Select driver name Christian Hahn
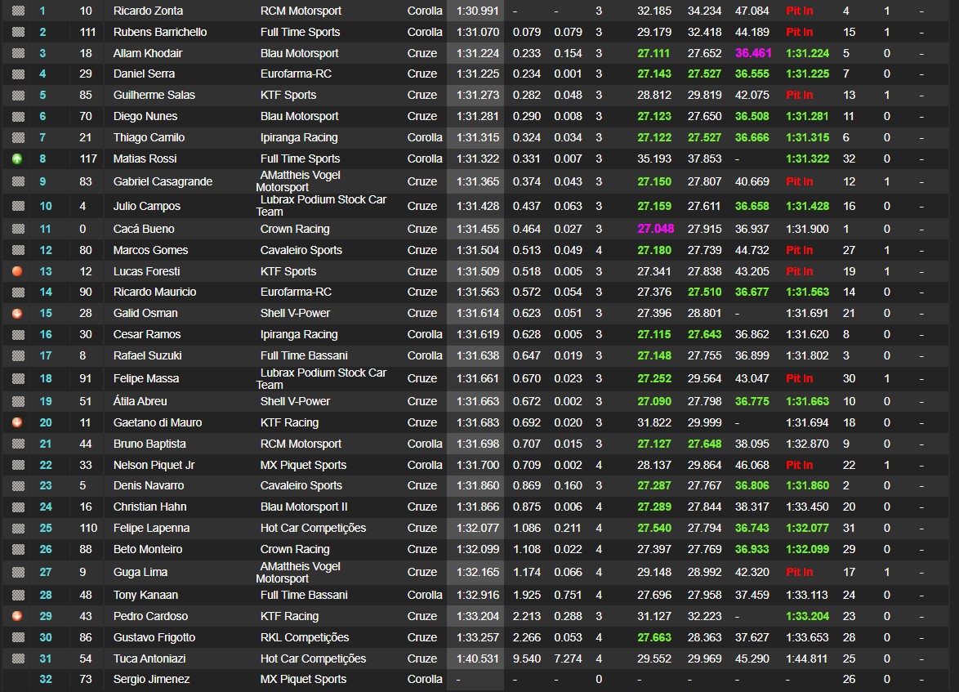This screenshot has width=959, height=692. [x=149, y=507]
